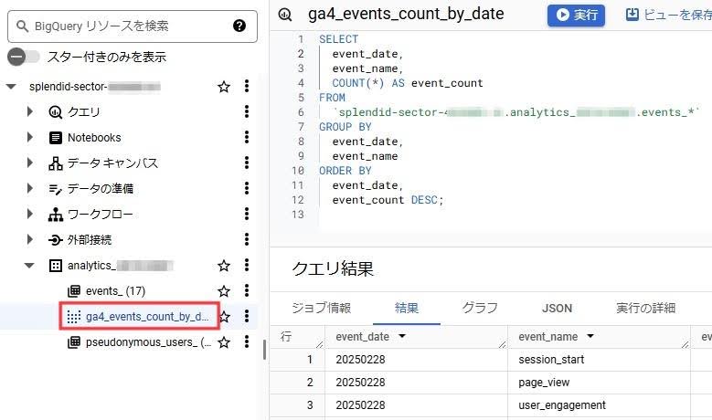Expand the クエリ tree node

30,111
